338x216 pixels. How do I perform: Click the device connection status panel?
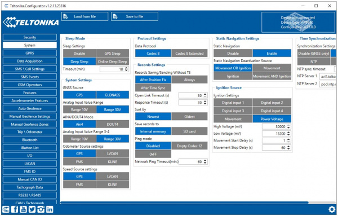tap(298, 22)
